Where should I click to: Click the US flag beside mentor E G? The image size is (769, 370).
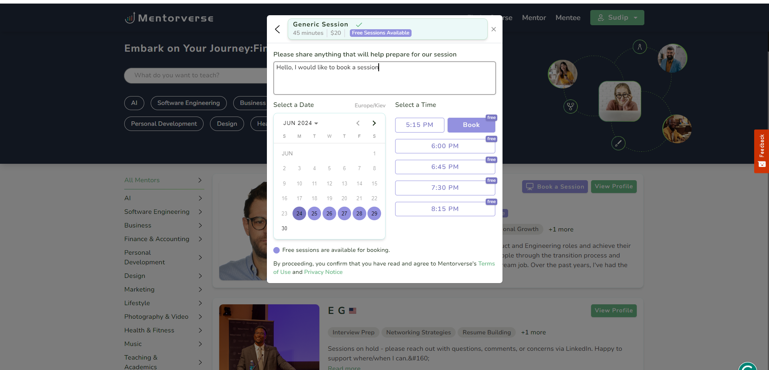tap(353, 310)
